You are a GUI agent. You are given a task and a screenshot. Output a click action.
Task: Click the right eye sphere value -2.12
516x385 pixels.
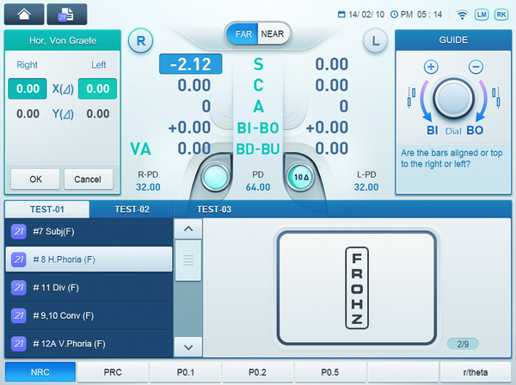coord(191,64)
